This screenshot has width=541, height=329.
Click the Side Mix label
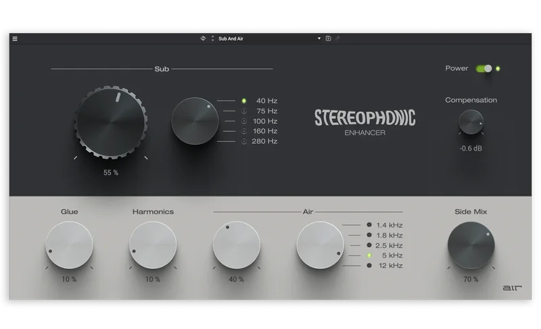point(471,211)
